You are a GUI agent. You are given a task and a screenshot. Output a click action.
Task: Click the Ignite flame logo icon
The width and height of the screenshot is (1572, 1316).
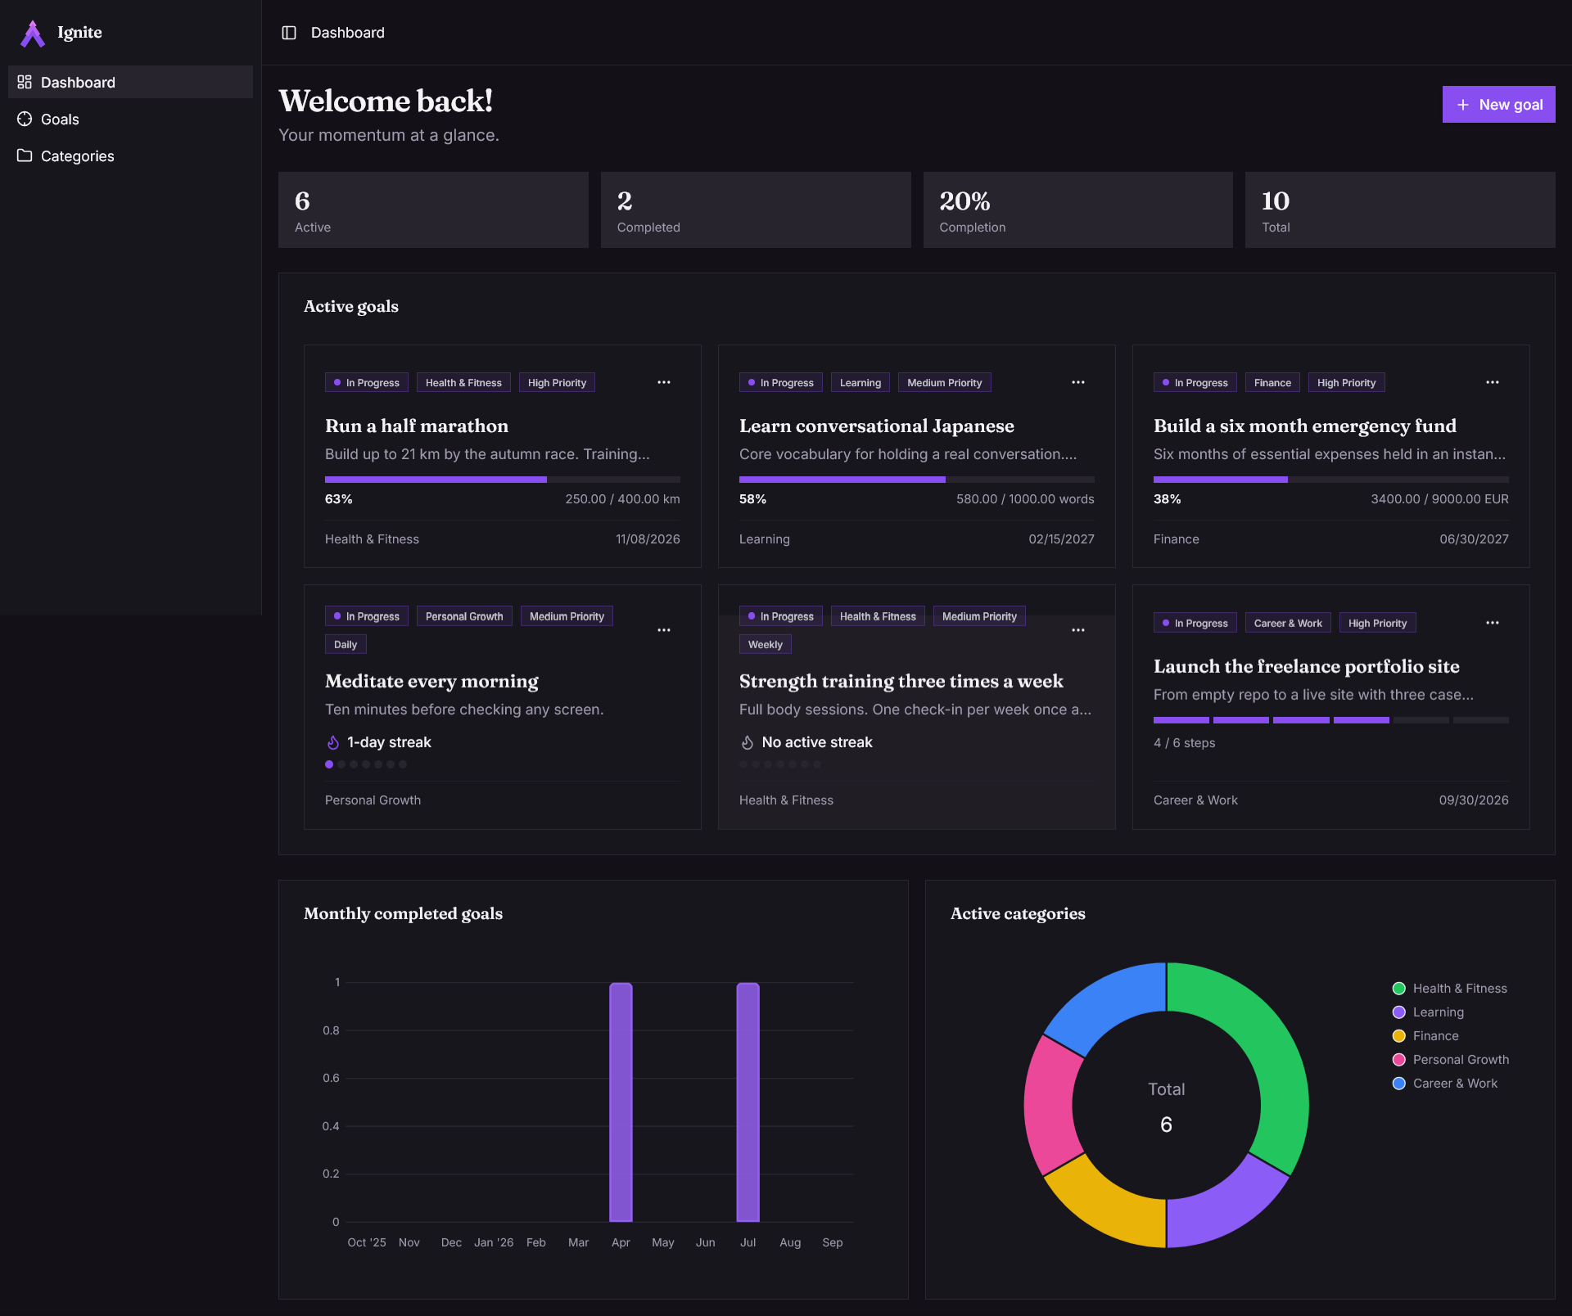point(33,33)
